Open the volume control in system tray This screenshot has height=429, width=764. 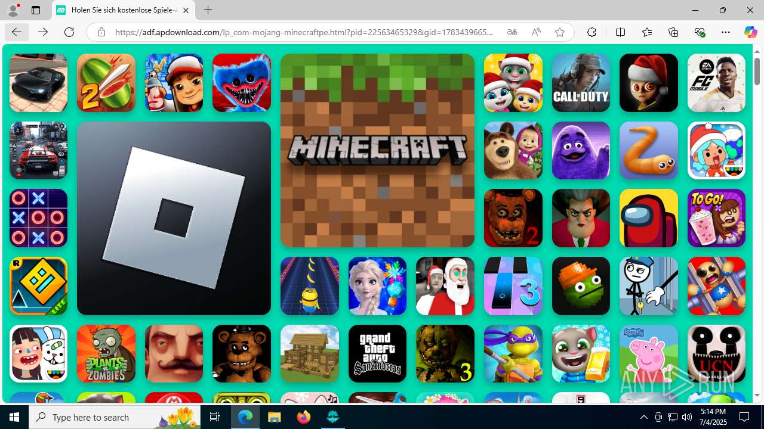(686, 417)
